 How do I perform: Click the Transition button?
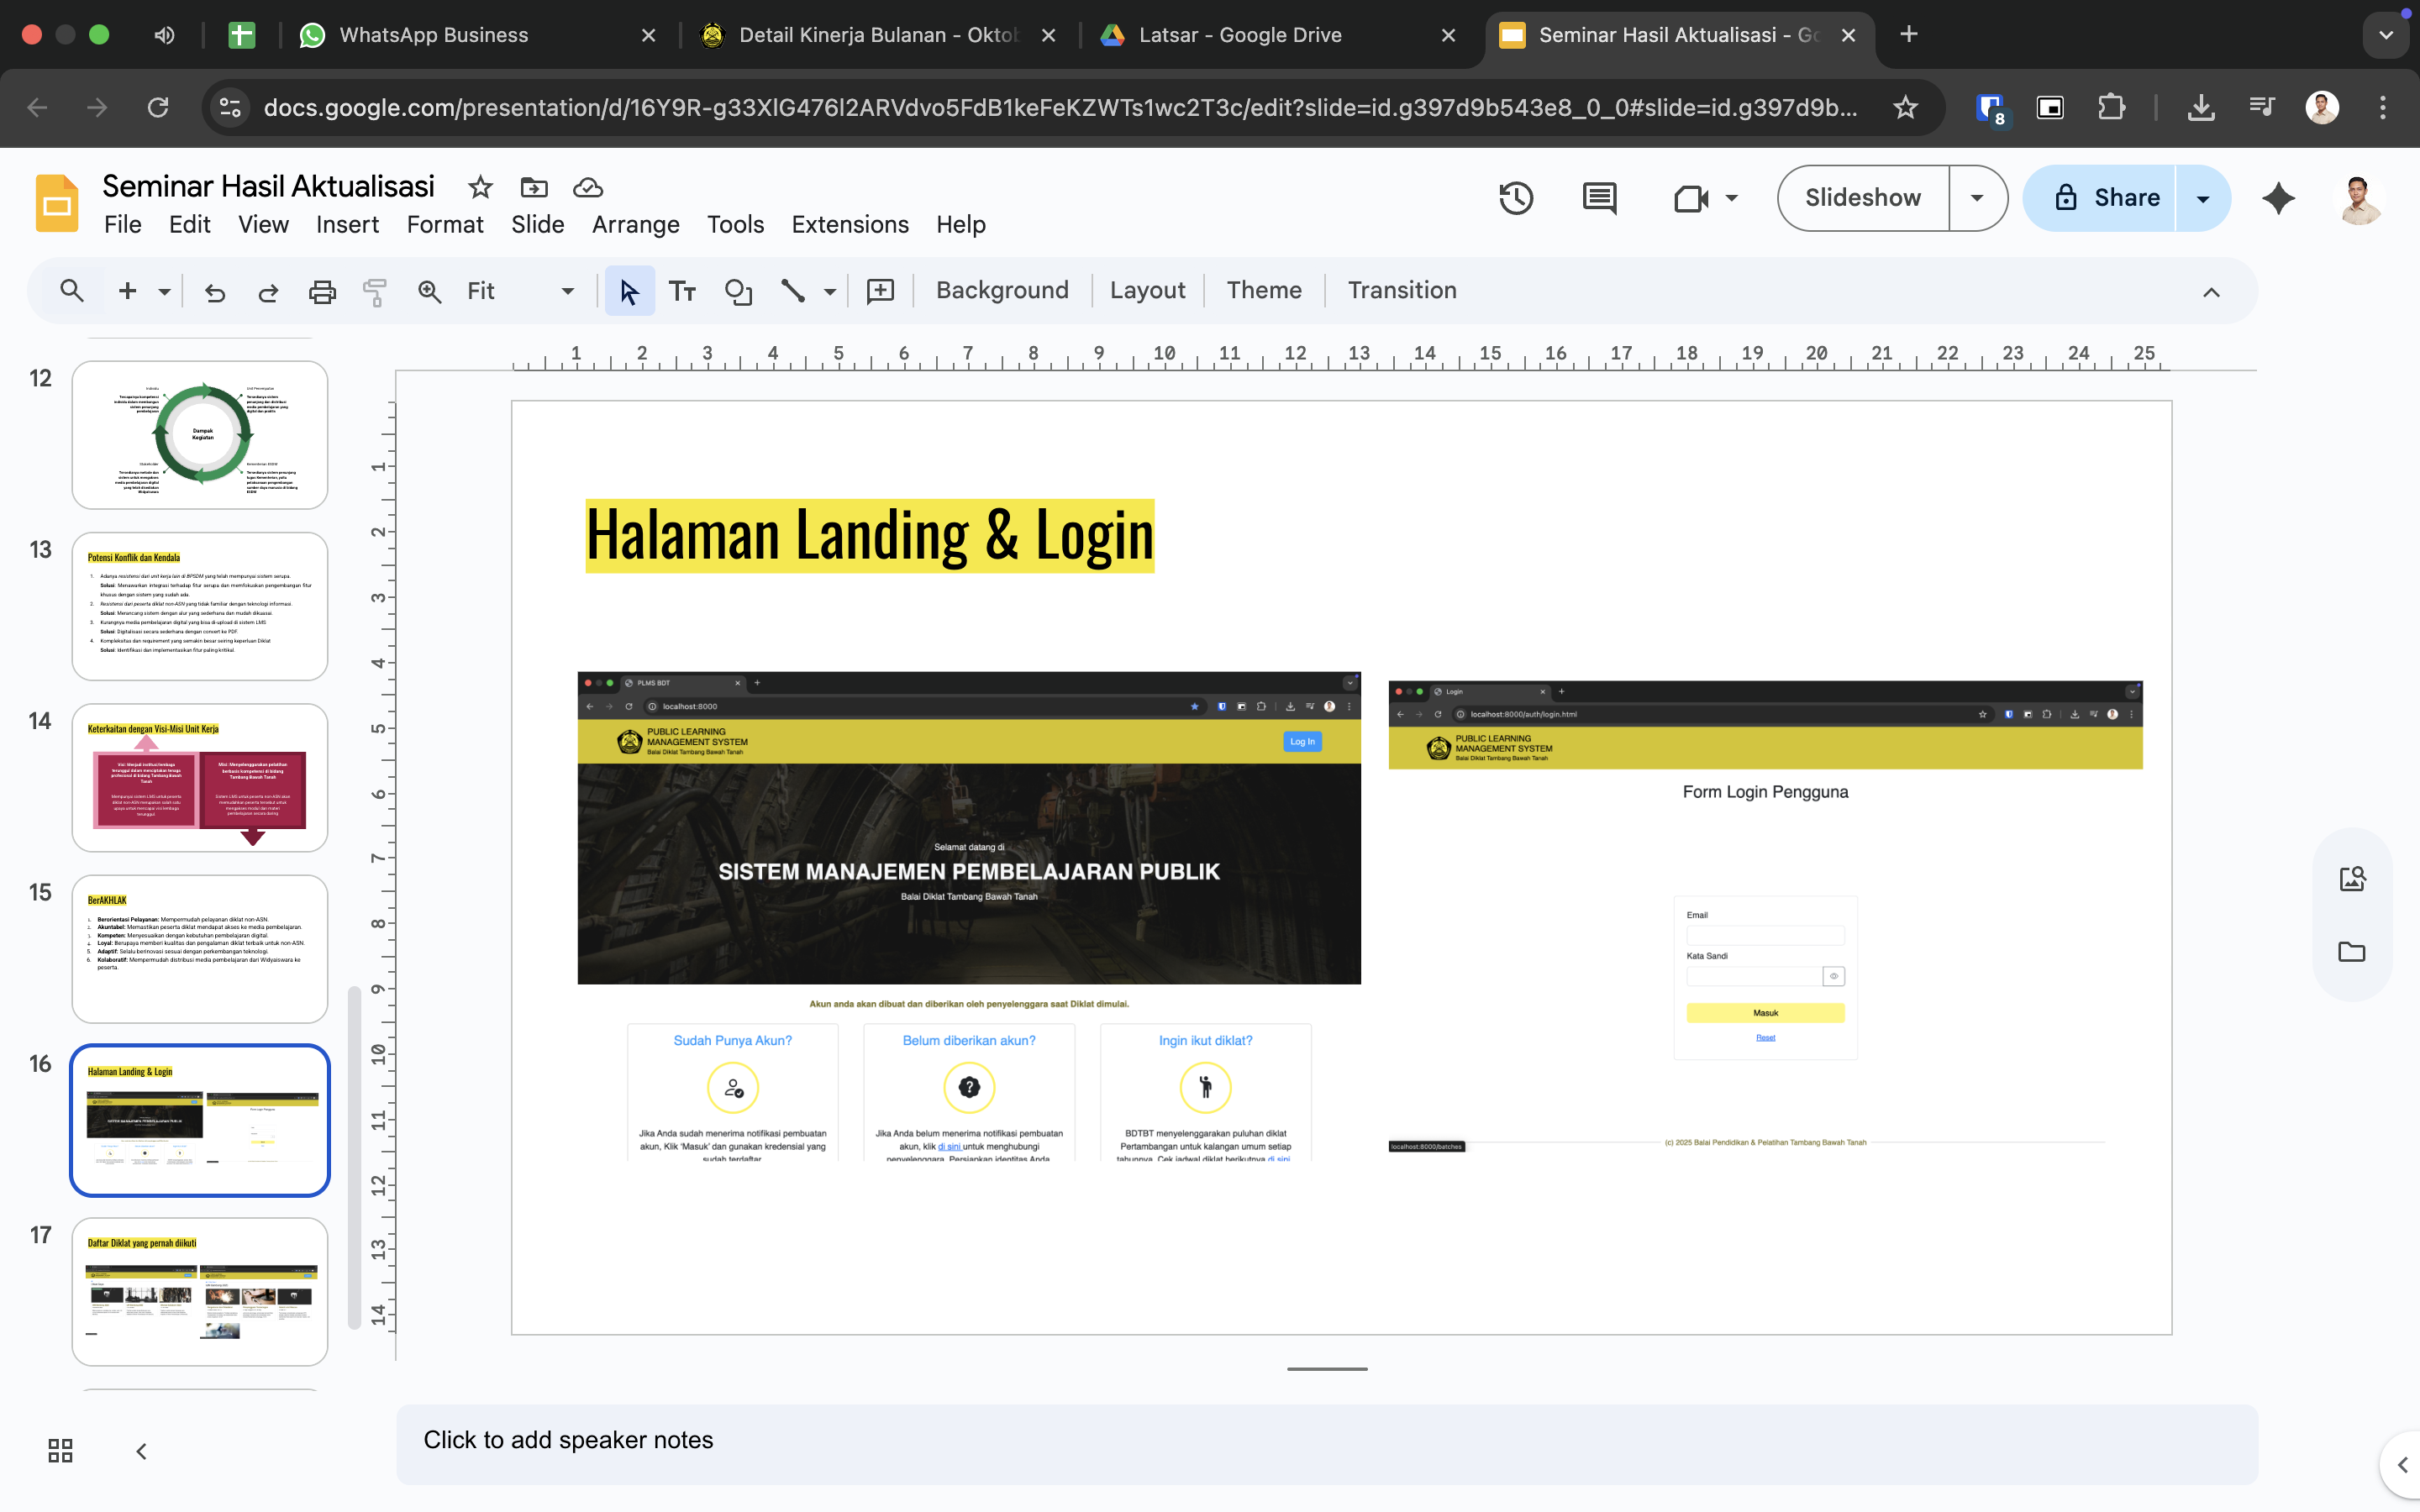coord(1401,290)
